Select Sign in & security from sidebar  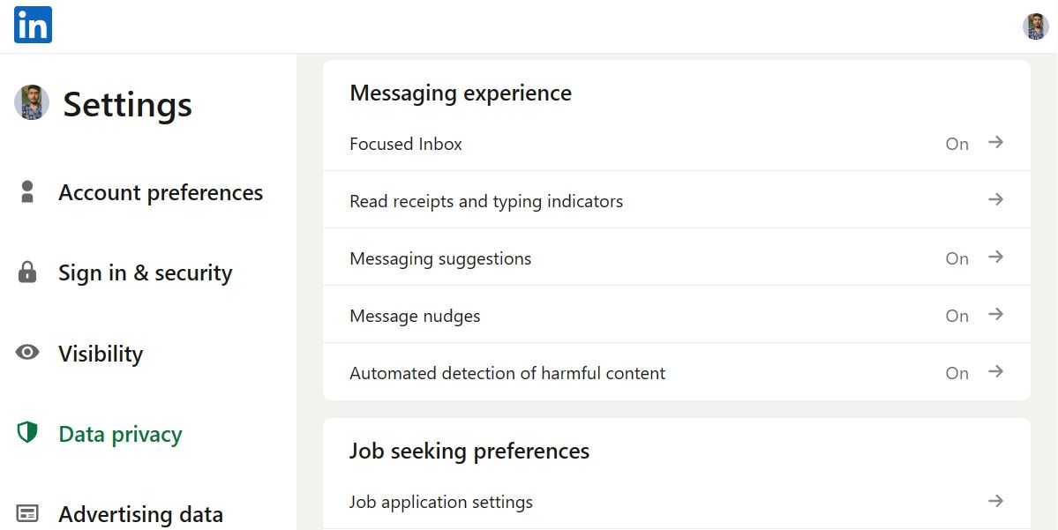pos(145,273)
